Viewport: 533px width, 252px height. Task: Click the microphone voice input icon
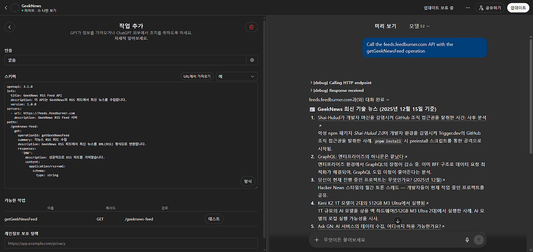[x=467, y=240]
